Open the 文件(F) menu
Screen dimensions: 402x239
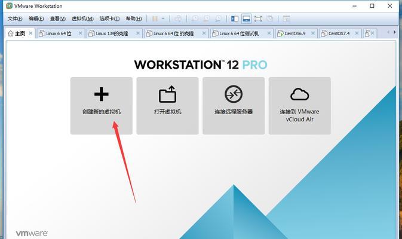pos(15,19)
